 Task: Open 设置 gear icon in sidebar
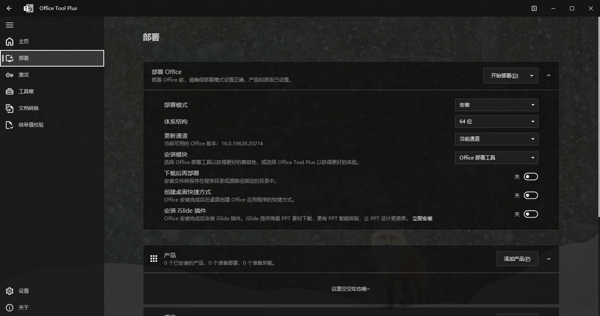10,291
